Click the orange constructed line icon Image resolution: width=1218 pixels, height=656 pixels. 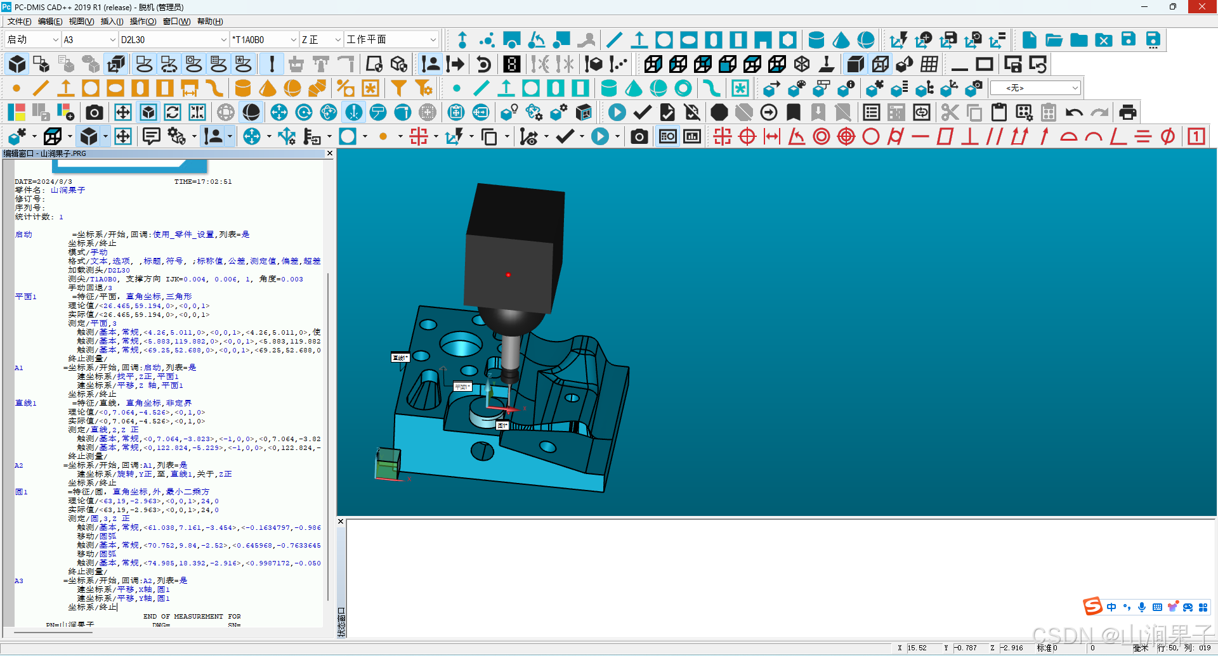pos(41,88)
